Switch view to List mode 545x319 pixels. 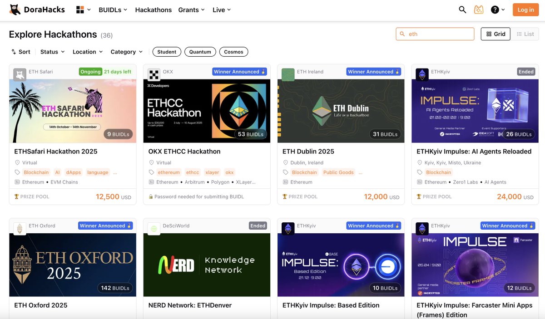coord(525,34)
